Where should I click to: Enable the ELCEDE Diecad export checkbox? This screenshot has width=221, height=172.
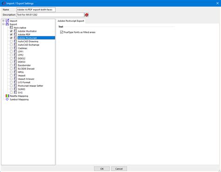(x=11, y=68)
